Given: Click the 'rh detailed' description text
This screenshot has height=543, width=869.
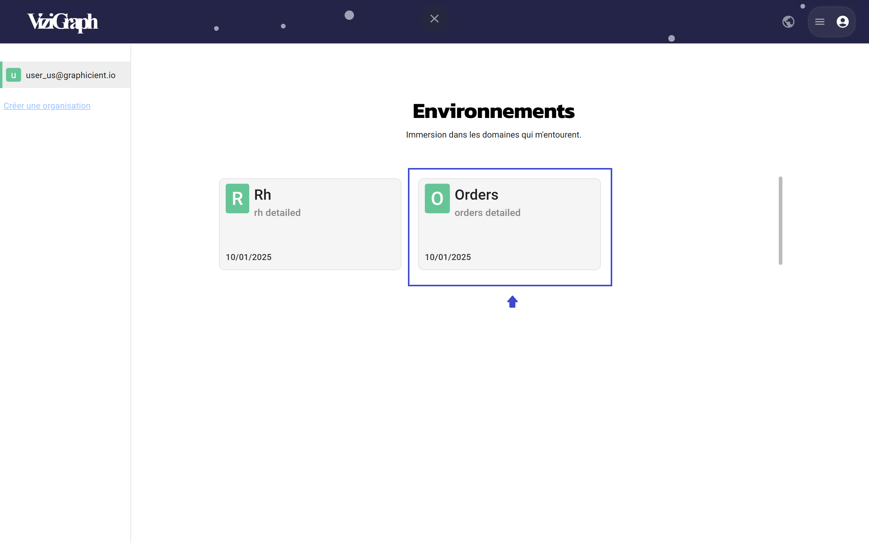Looking at the screenshot, I should point(277,213).
